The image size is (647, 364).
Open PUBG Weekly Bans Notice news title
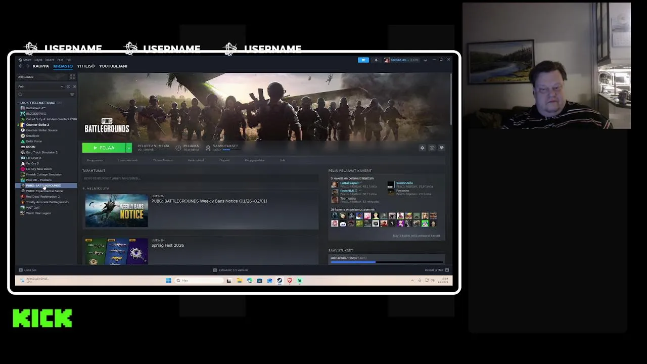209,201
